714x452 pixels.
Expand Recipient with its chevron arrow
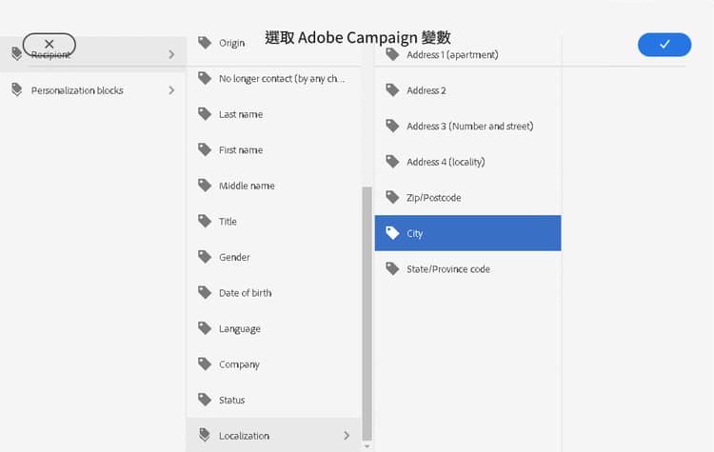tap(171, 54)
